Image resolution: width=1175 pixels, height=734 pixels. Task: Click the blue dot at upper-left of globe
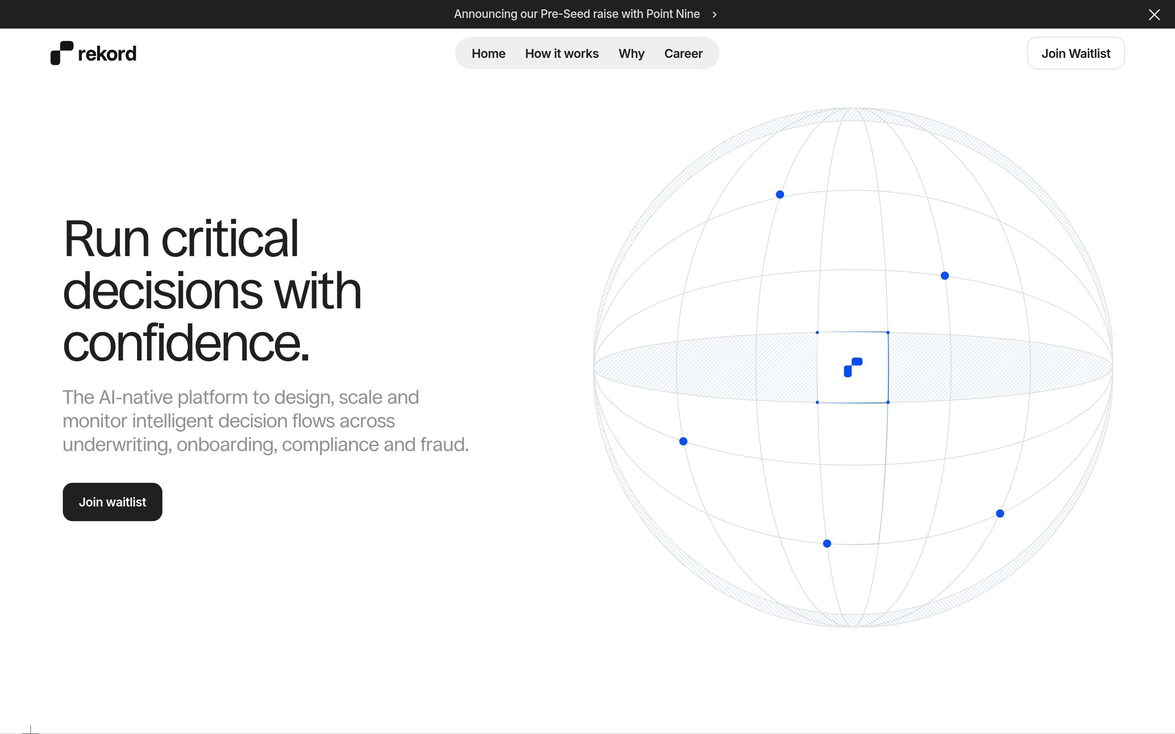pos(779,195)
